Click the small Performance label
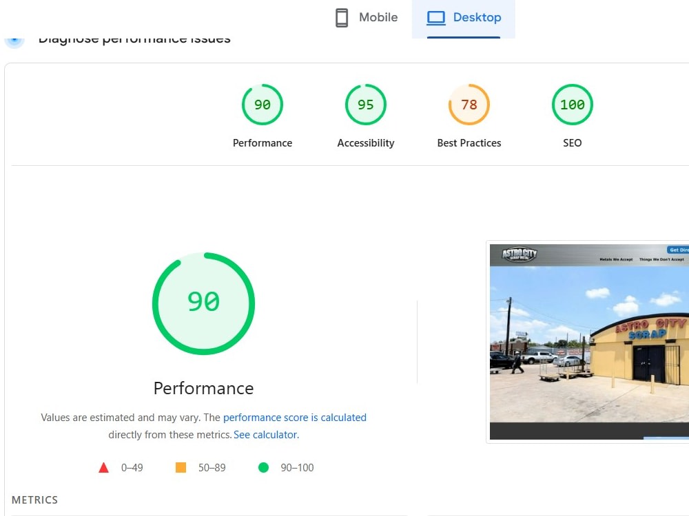 [263, 143]
